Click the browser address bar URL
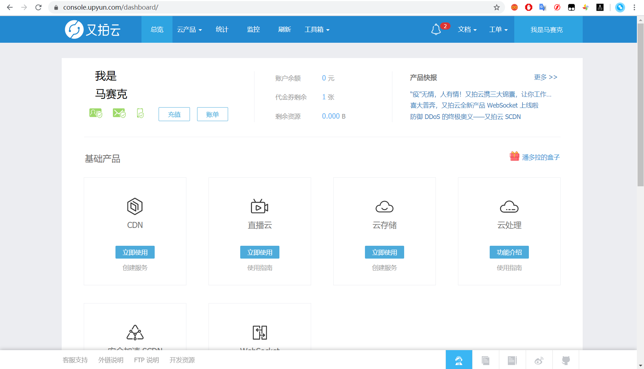 [111, 7]
